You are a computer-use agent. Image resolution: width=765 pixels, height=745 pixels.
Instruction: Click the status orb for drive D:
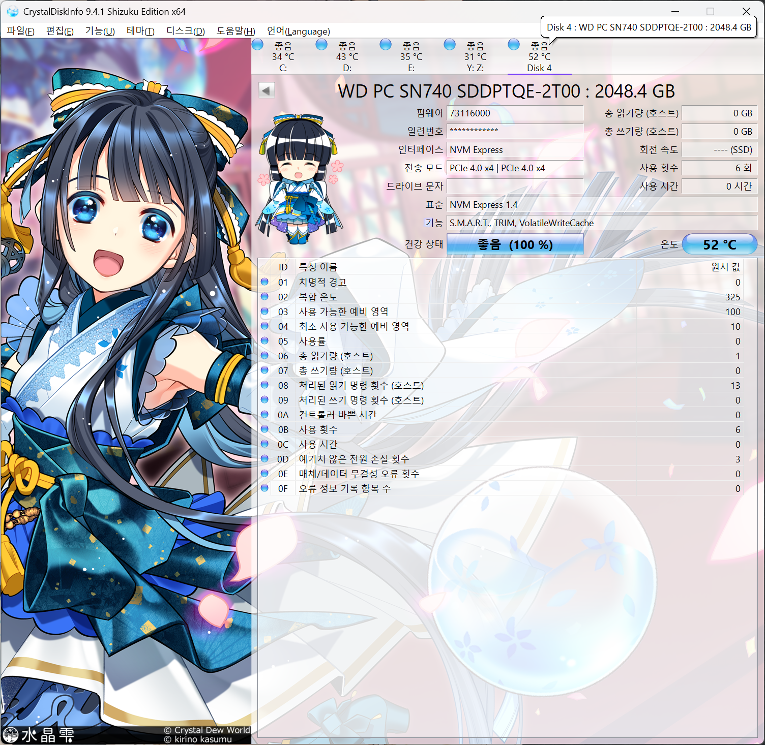tap(321, 45)
